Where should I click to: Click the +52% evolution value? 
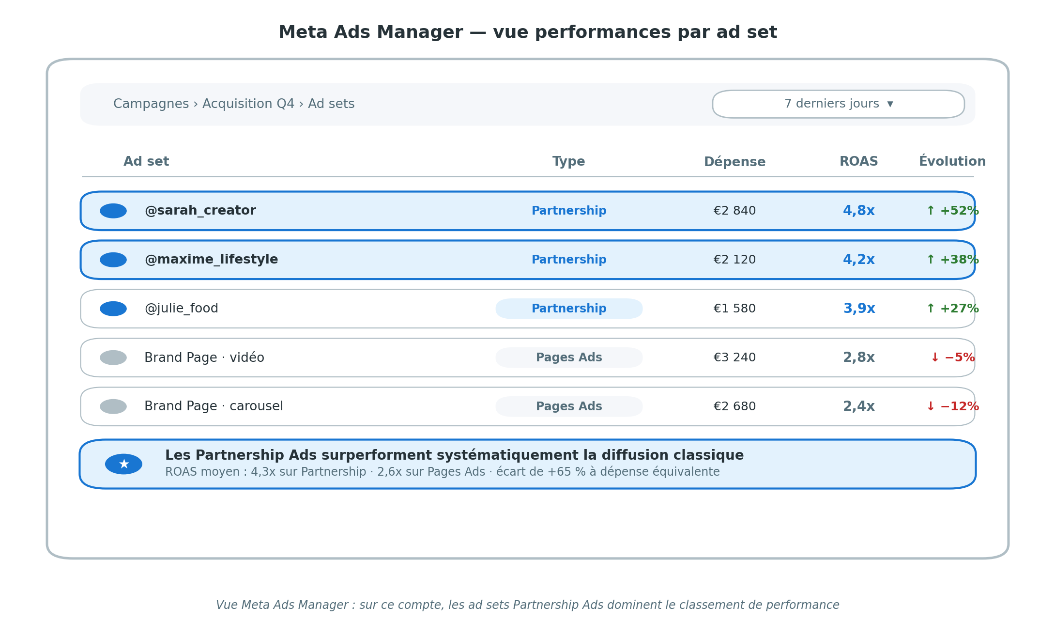pos(952,211)
